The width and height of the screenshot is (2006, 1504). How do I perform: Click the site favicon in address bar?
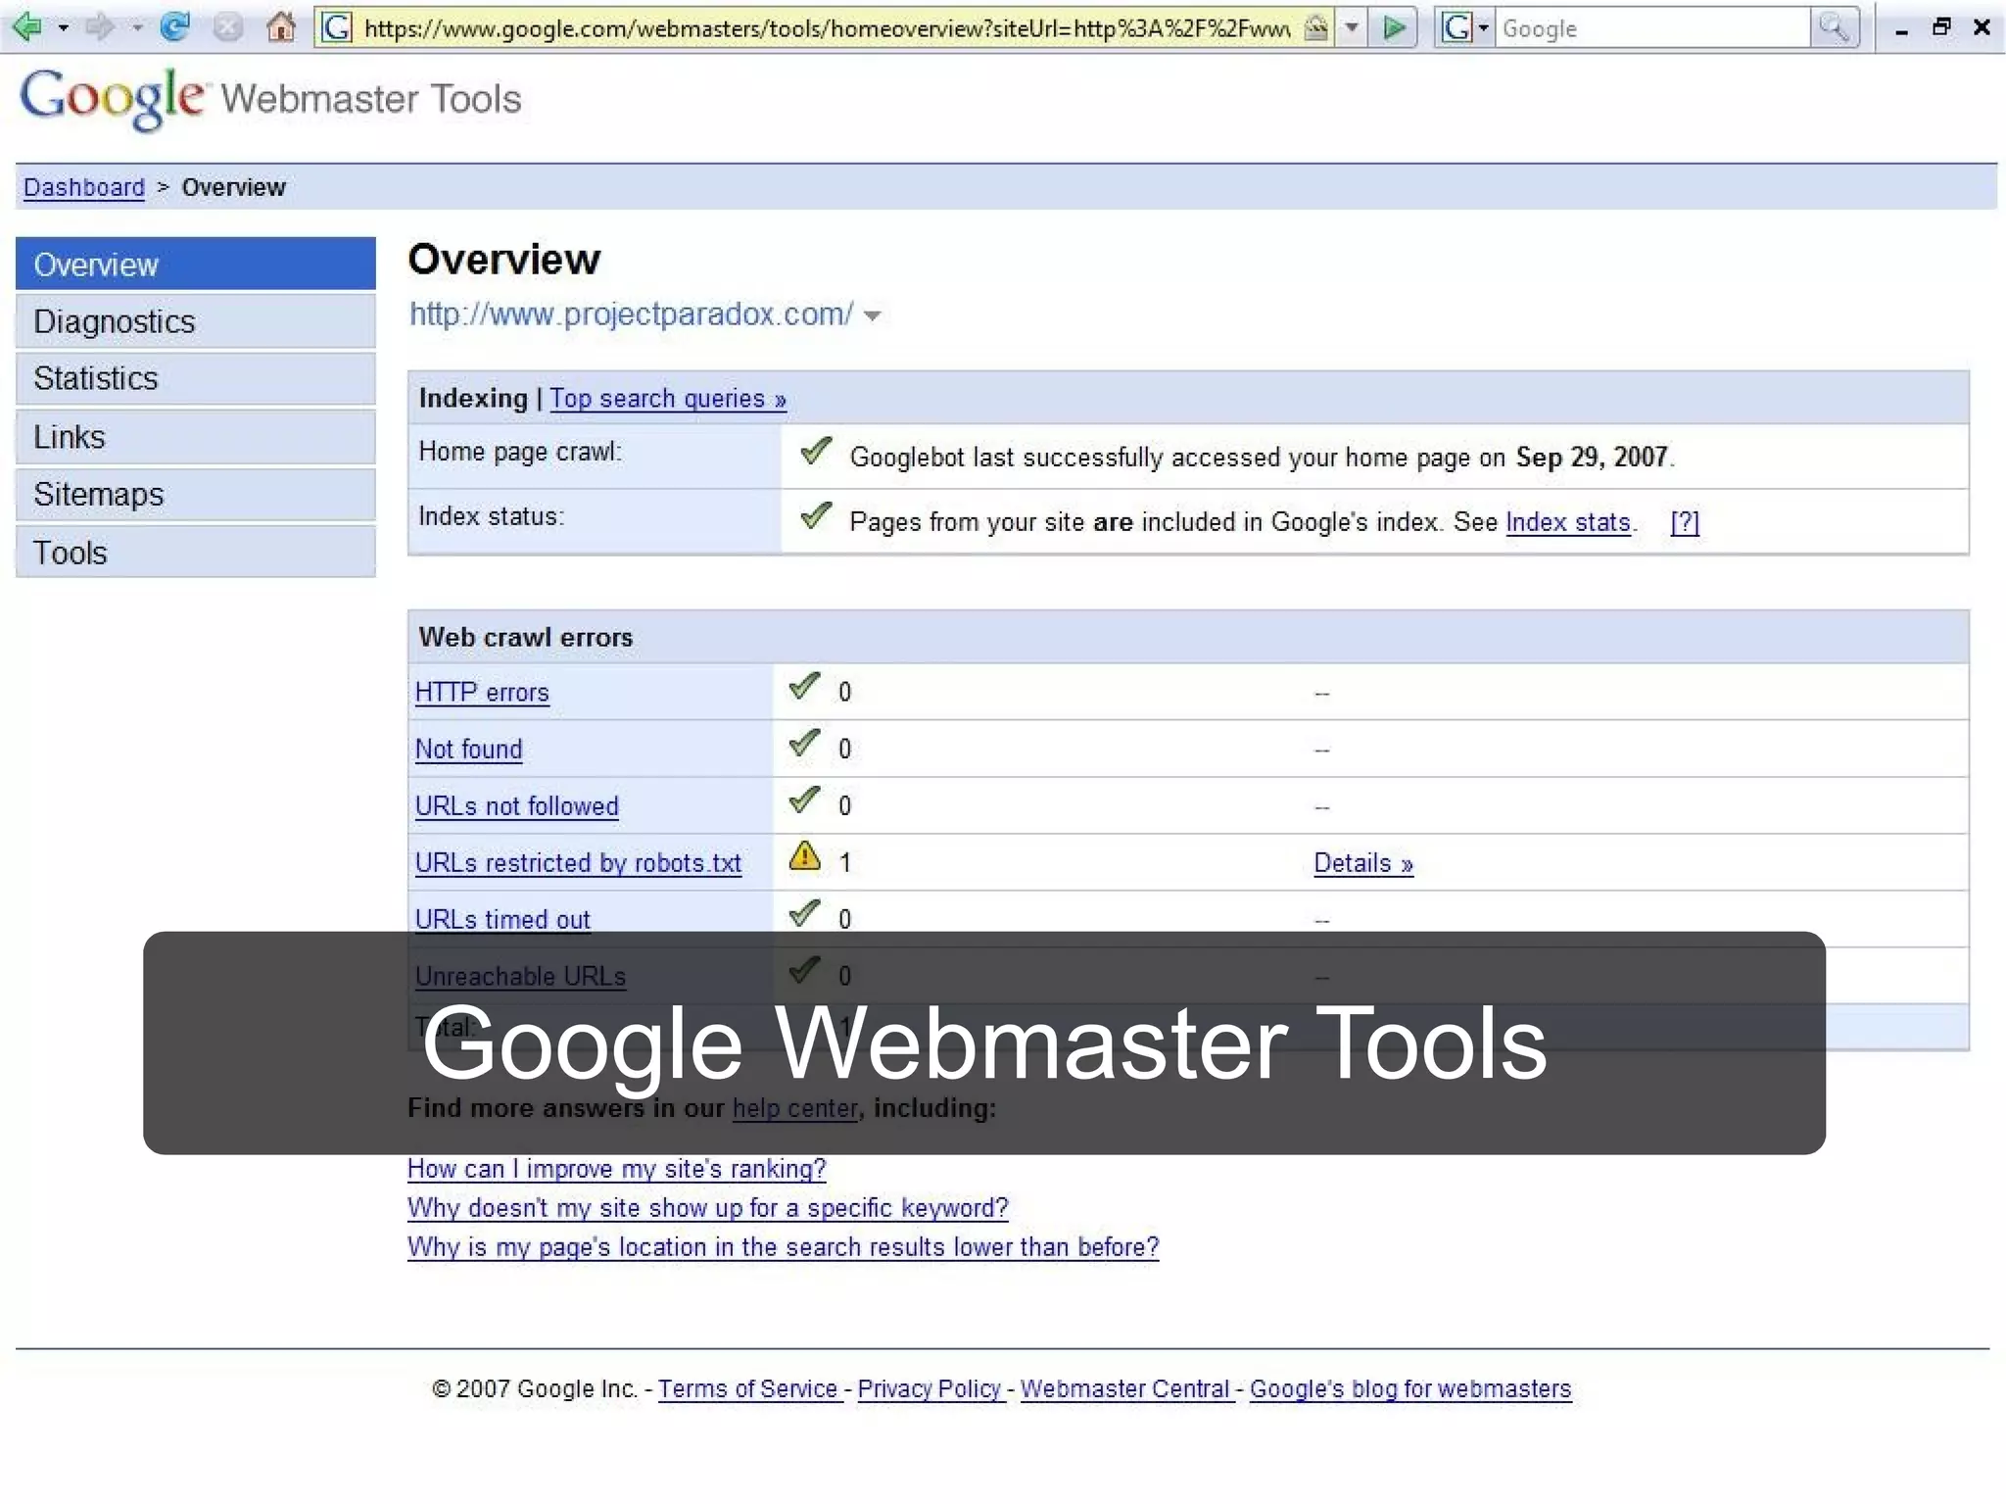(337, 27)
